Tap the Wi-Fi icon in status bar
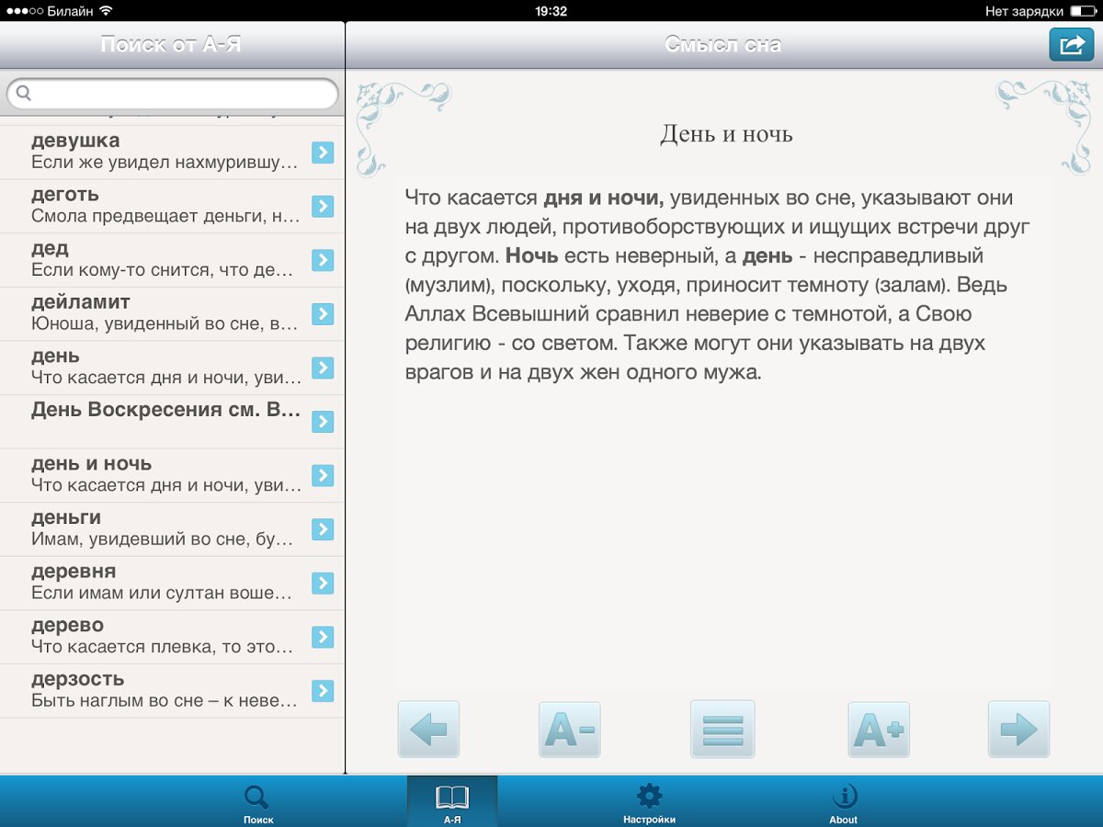 click(x=107, y=11)
